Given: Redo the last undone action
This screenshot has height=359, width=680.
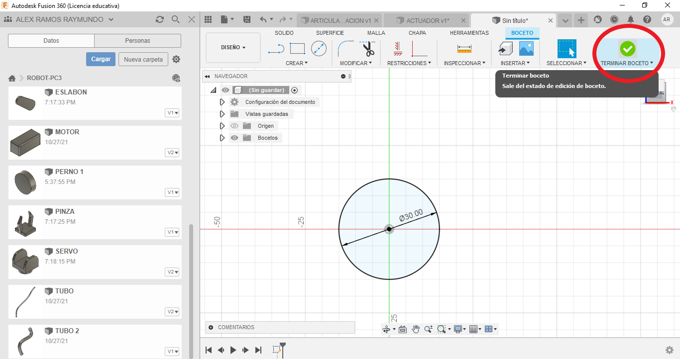Looking at the screenshot, I should point(283,19).
